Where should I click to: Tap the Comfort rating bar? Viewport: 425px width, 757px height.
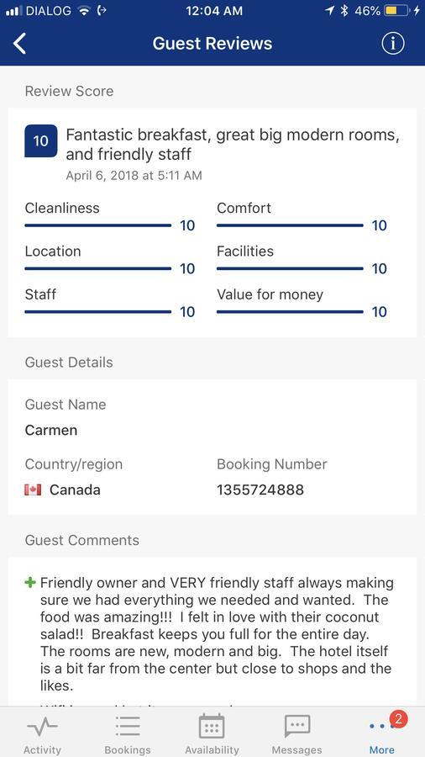290,225
